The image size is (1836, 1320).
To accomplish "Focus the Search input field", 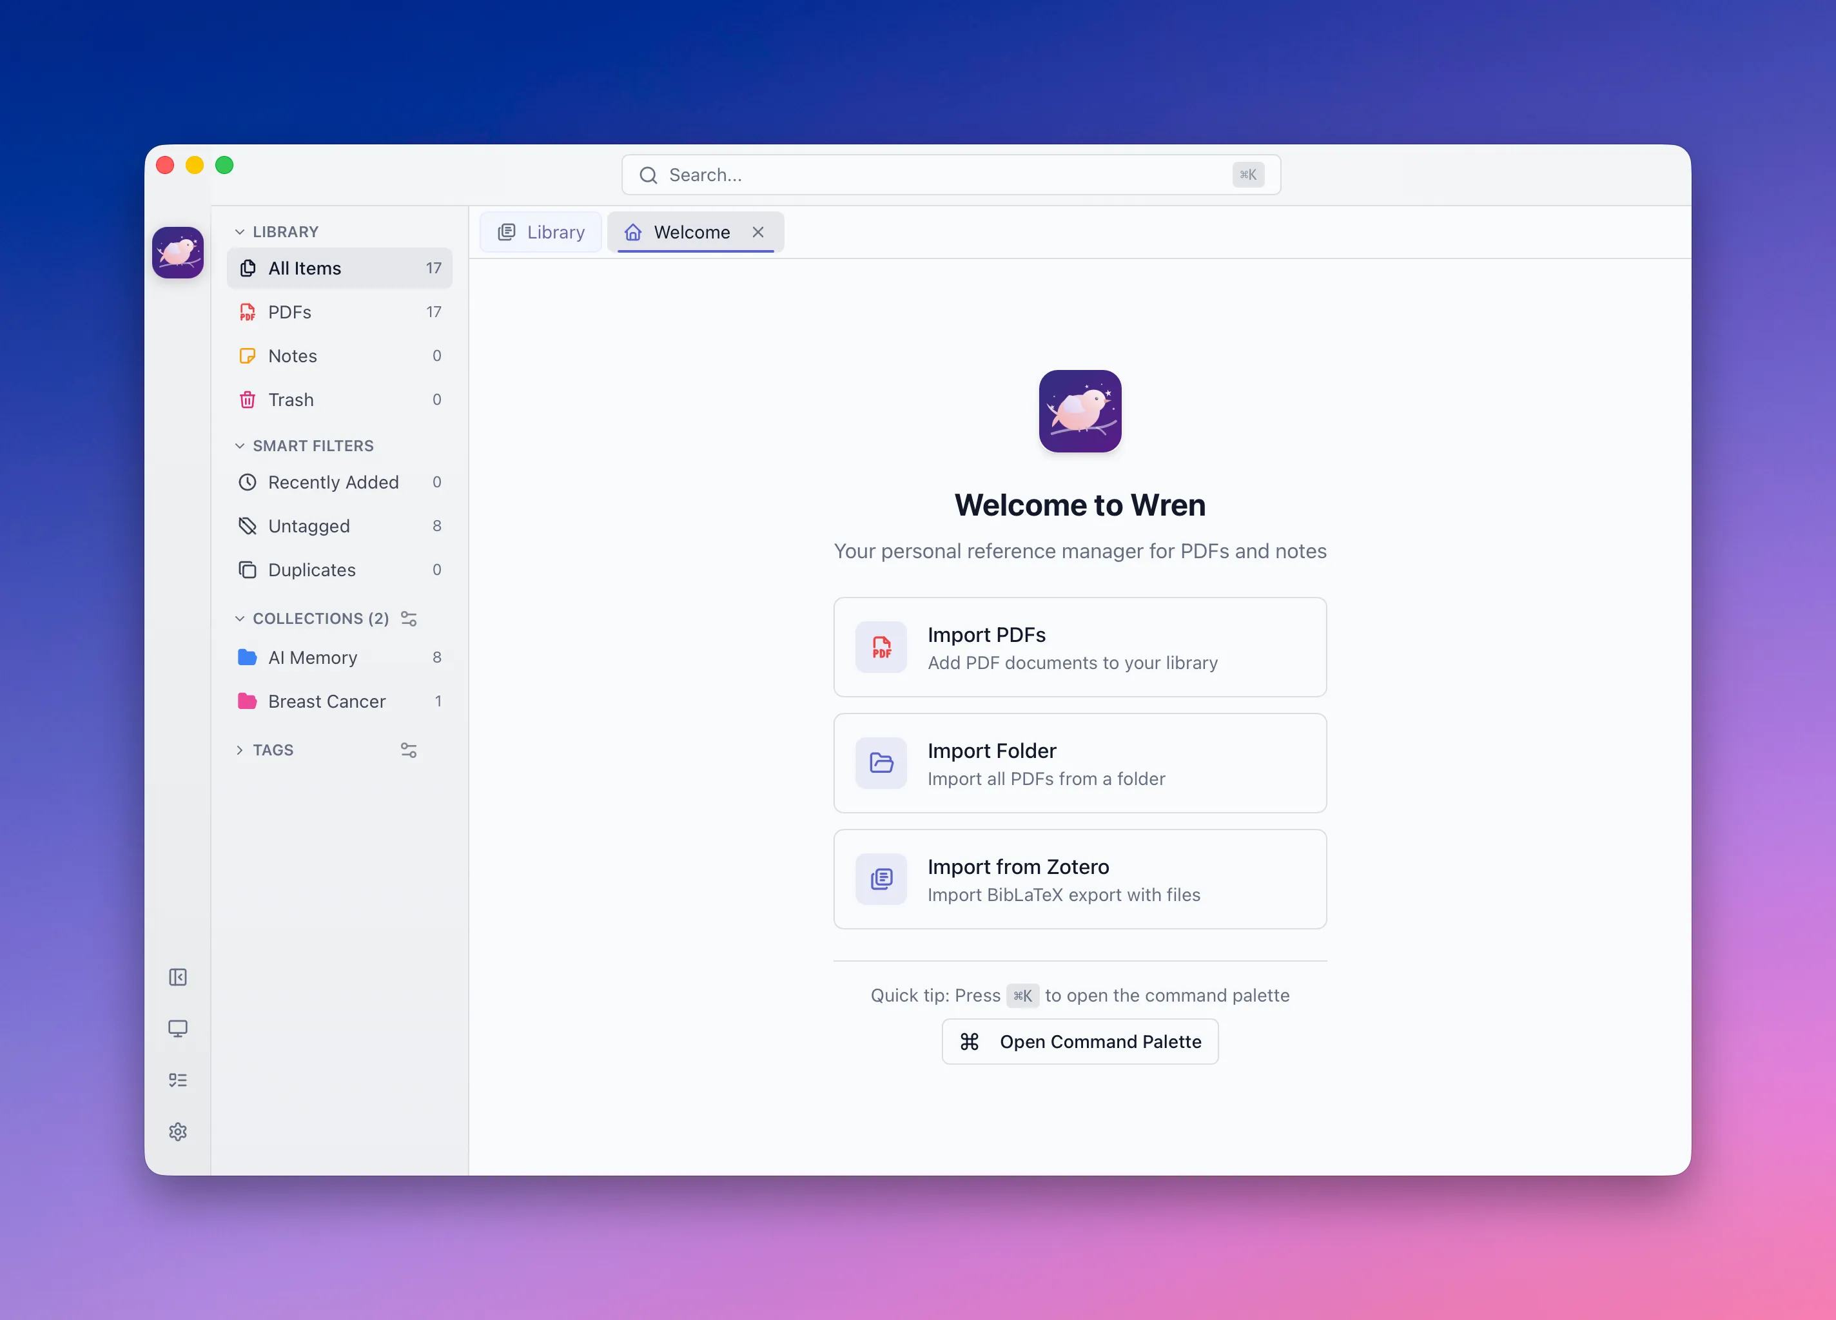I will (x=951, y=175).
